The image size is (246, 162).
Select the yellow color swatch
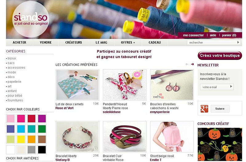pos(21,139)
